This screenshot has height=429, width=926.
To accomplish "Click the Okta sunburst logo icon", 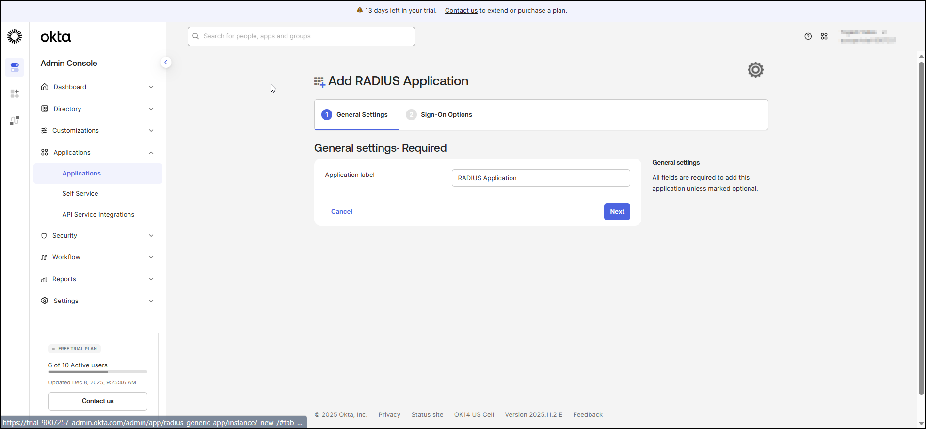I will click(x=15, y=36).
